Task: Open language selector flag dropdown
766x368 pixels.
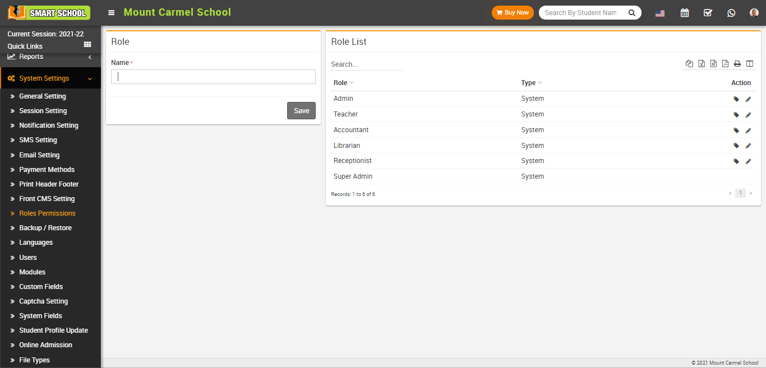Action: click(660, 13)
